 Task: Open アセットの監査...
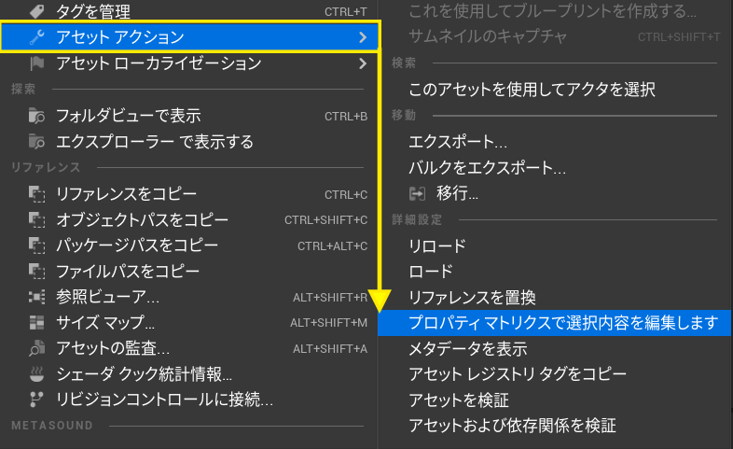click(x=189, y=348)
